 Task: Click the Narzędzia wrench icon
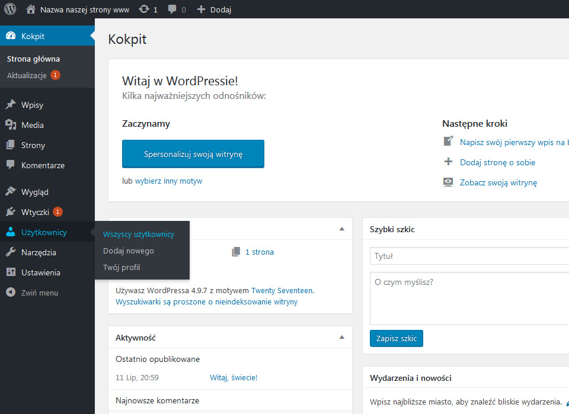[x=11, y=252]
